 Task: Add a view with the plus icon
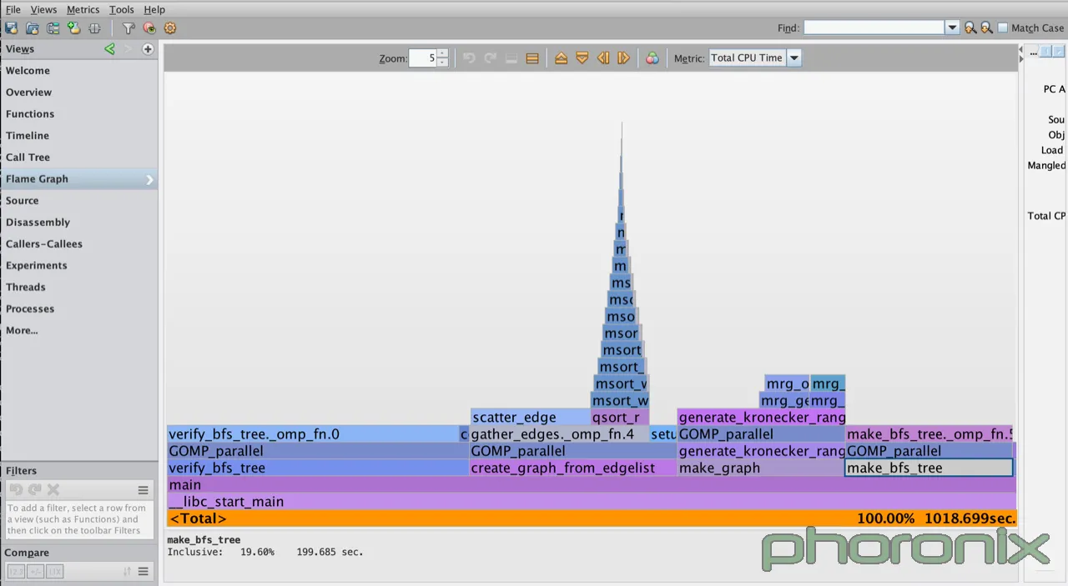coord(148,49)
